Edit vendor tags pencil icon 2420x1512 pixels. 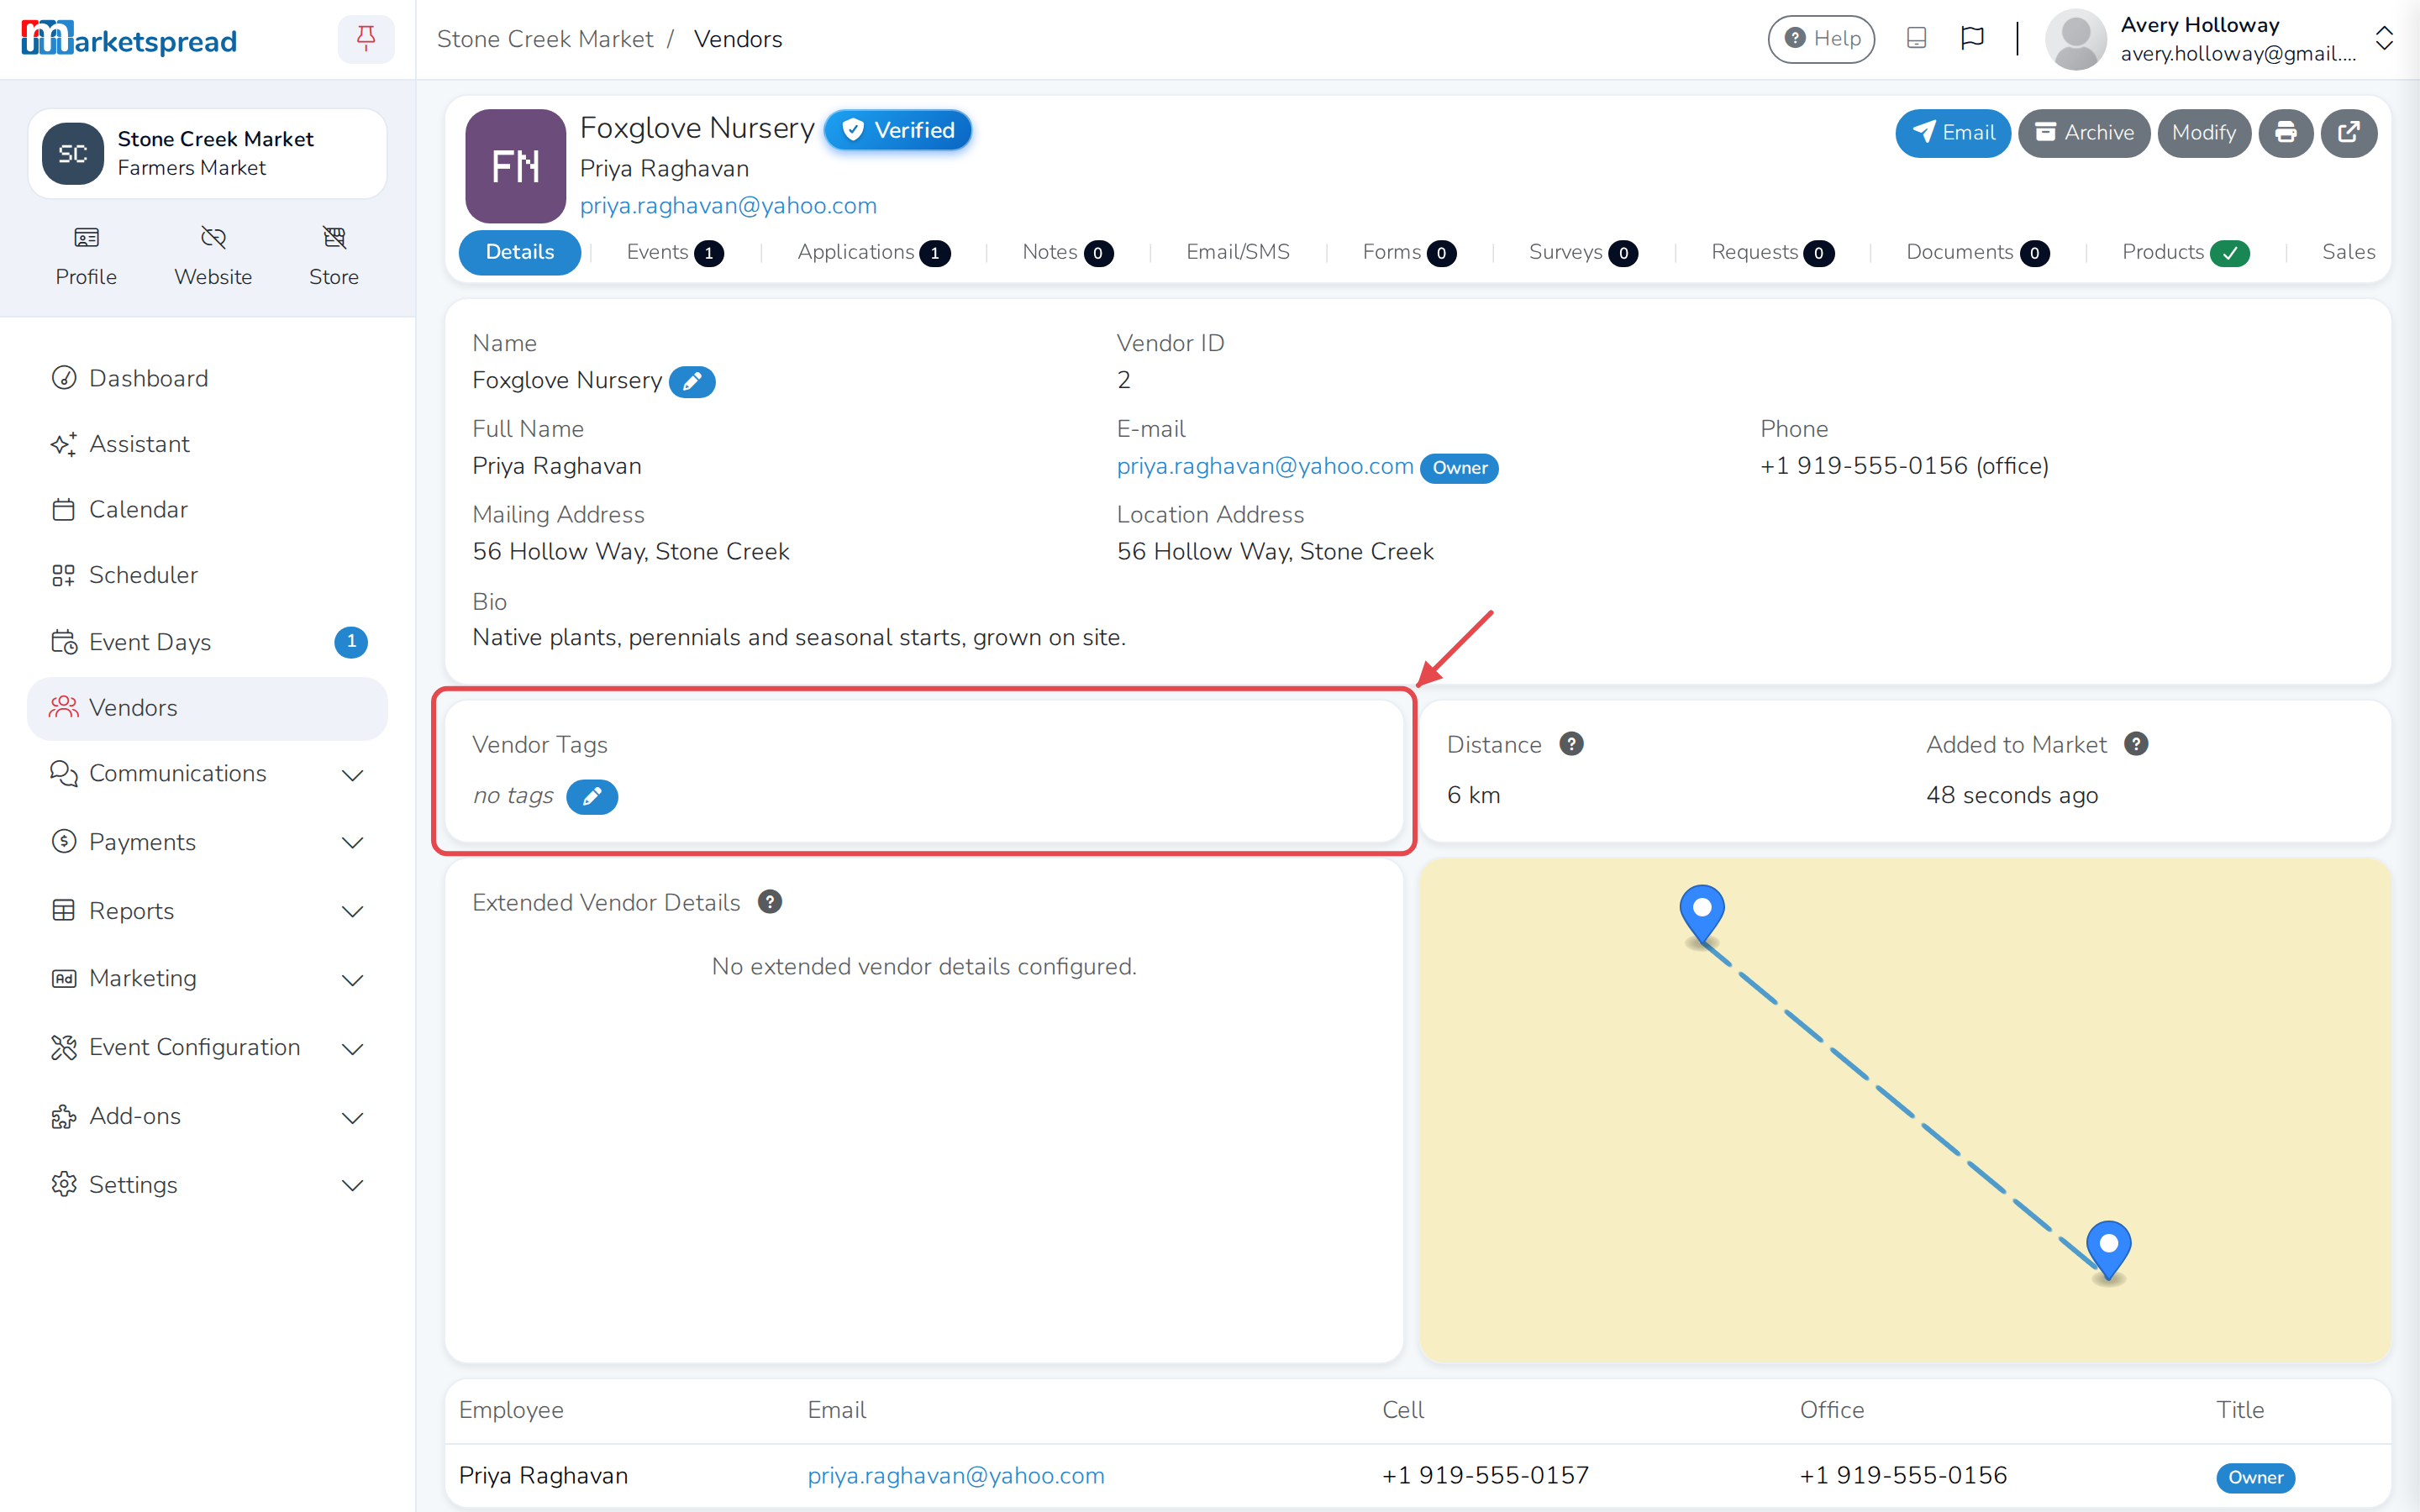592,796
